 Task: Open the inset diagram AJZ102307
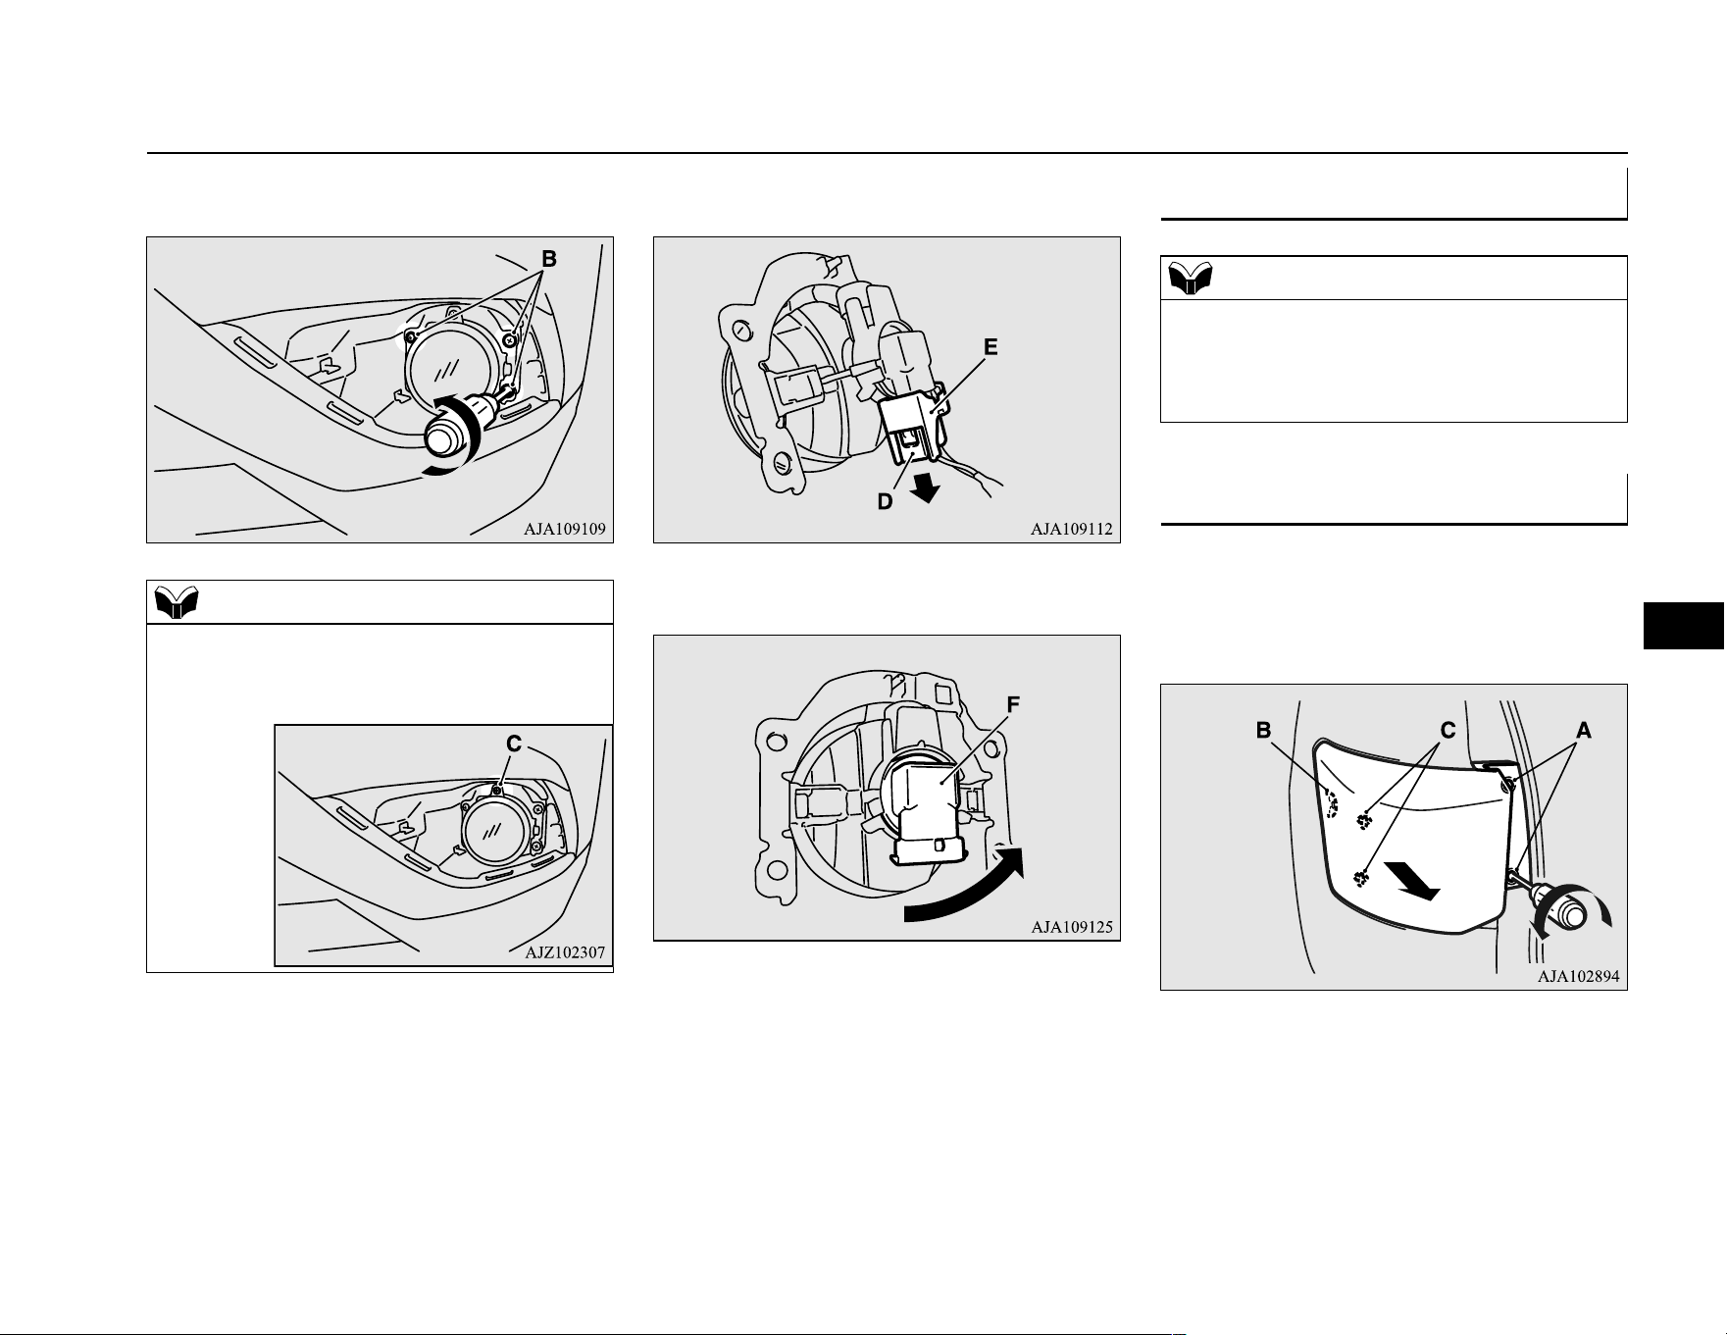point(443,846)
